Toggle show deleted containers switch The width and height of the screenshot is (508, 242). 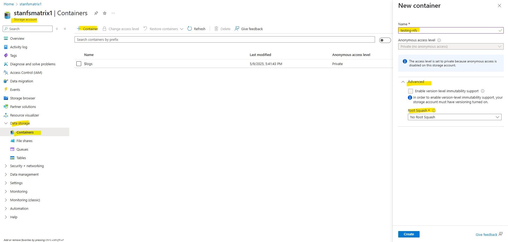(385, 40)
